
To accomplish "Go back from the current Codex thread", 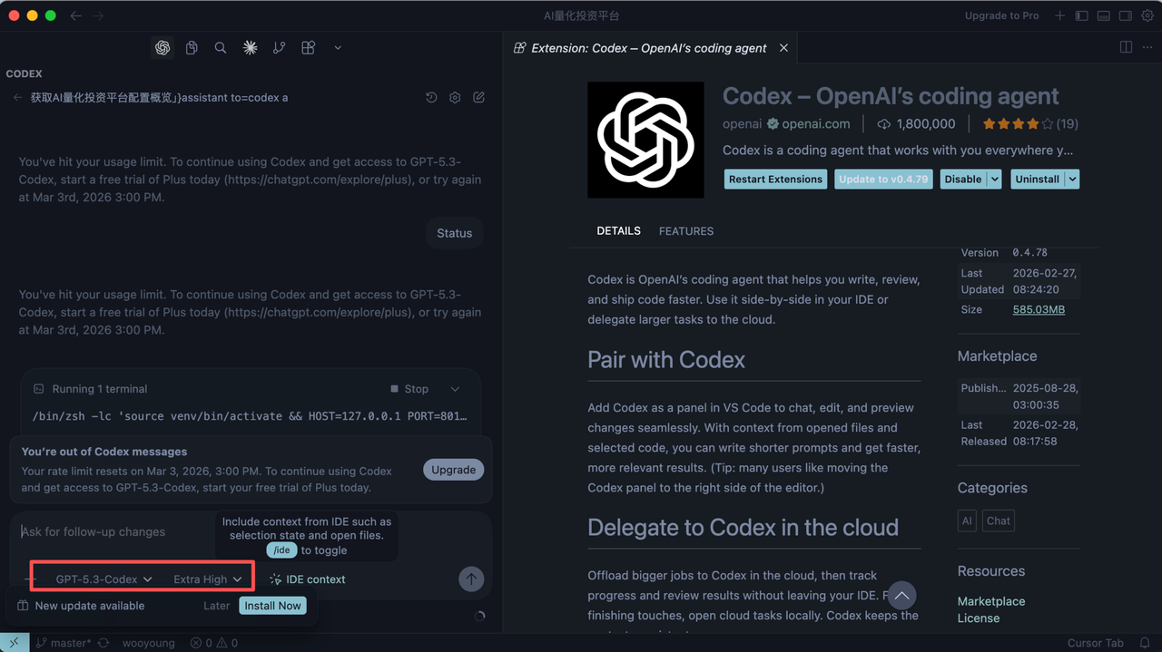I will pyautogui.click(x=17, y=98).
